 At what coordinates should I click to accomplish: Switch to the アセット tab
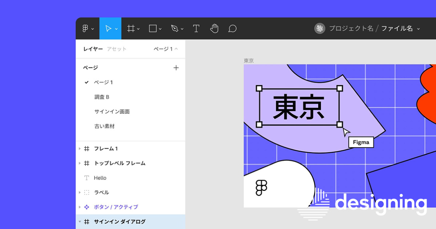click(117, 49)
